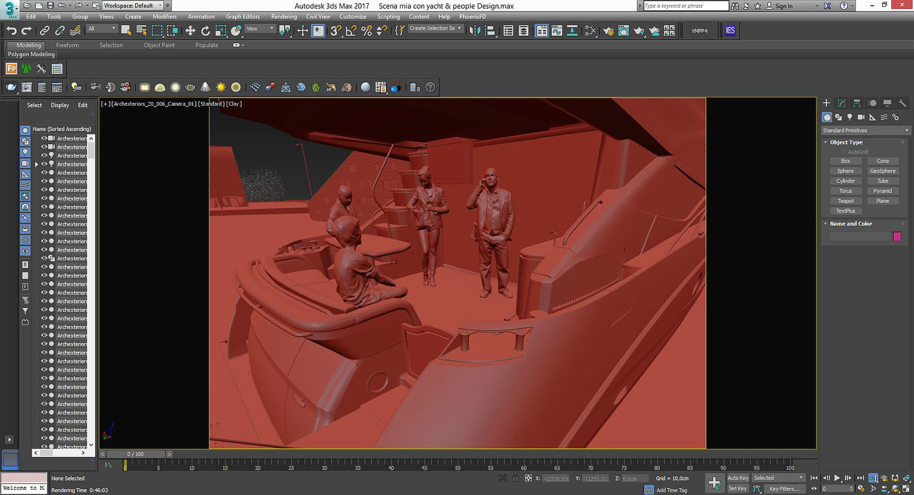The width and height of the screenshot is (914, 495).
Task: Click the Teapot primitive button
Action: tap(845, 201)
